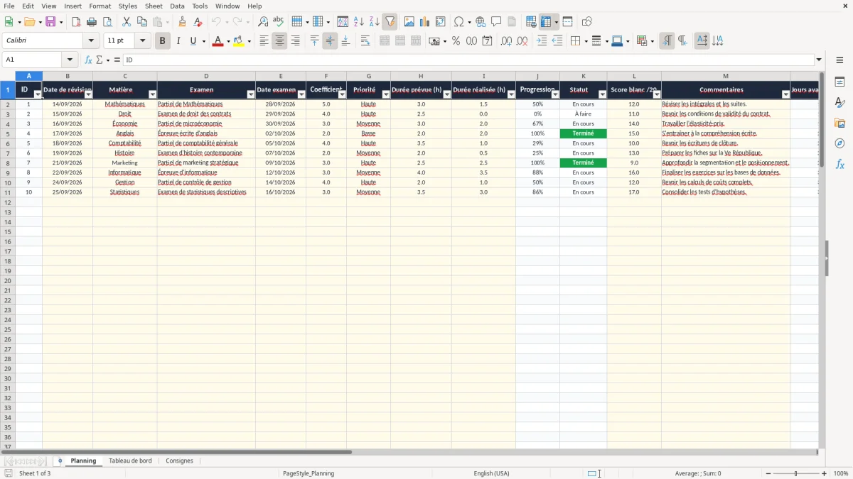Format cell as percent
Image resolution: width=853 pixels, height=479 pixels.
point(456,41)
